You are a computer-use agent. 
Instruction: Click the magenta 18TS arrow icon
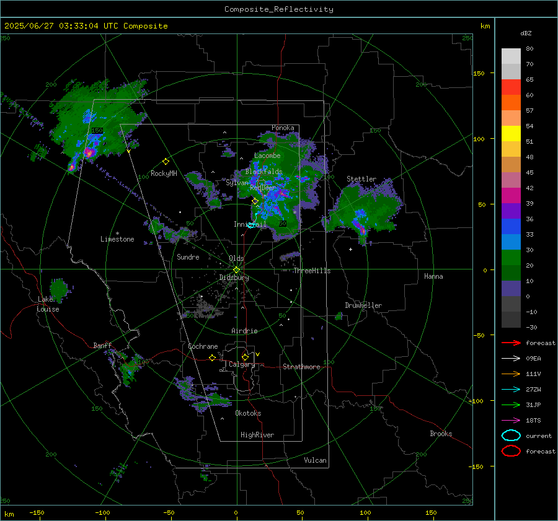point(511,421)
